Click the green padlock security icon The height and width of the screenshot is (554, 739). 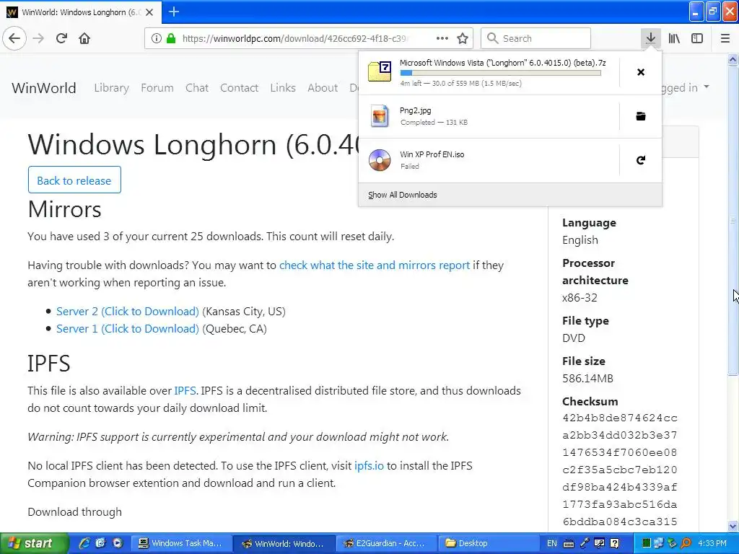pyautogui.click(x=171, y=38)
